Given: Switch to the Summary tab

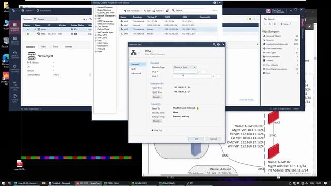Looking at the screenshot, I should coord(31,47).
